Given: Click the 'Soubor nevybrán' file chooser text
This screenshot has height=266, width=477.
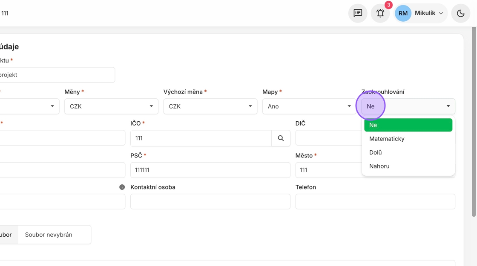Looking at the screenshot, I should [49, 235].
